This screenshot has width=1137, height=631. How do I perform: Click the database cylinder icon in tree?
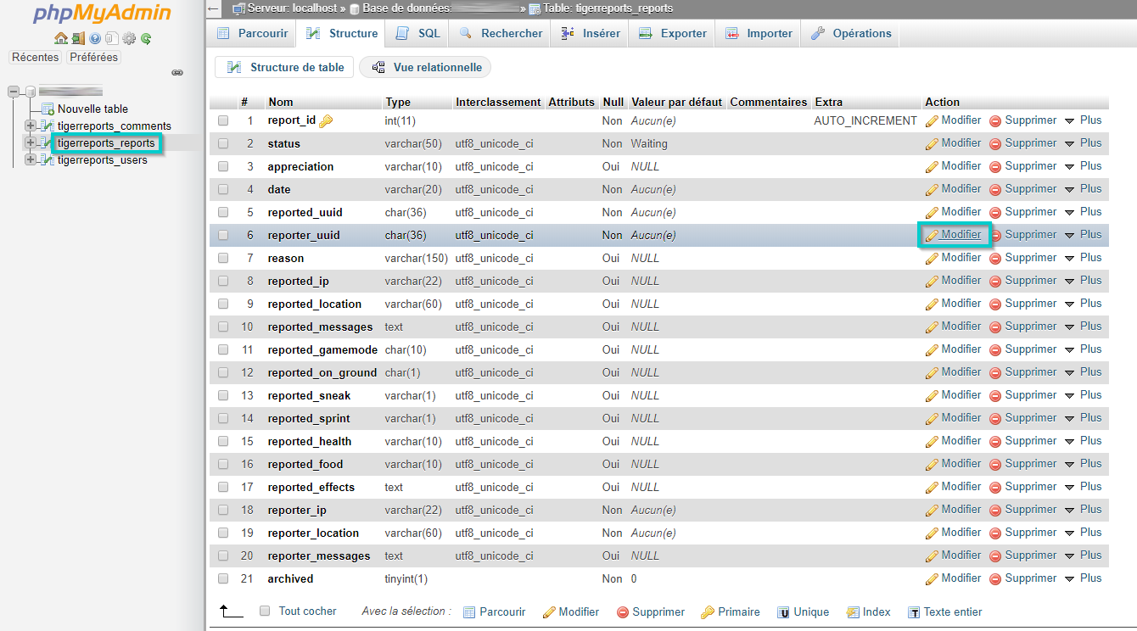(x=31, y=91)
